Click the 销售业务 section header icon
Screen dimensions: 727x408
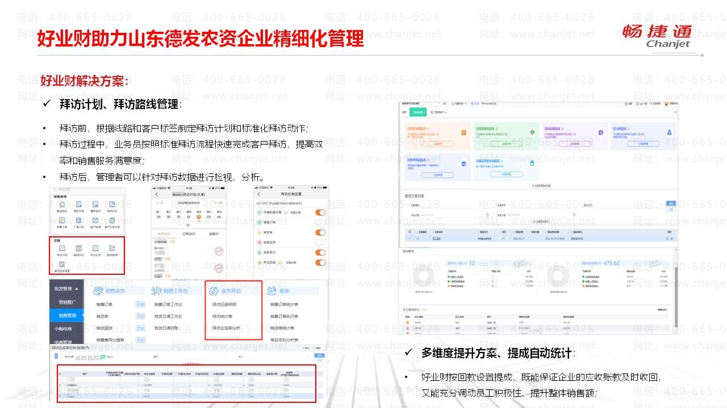point(98,291)
